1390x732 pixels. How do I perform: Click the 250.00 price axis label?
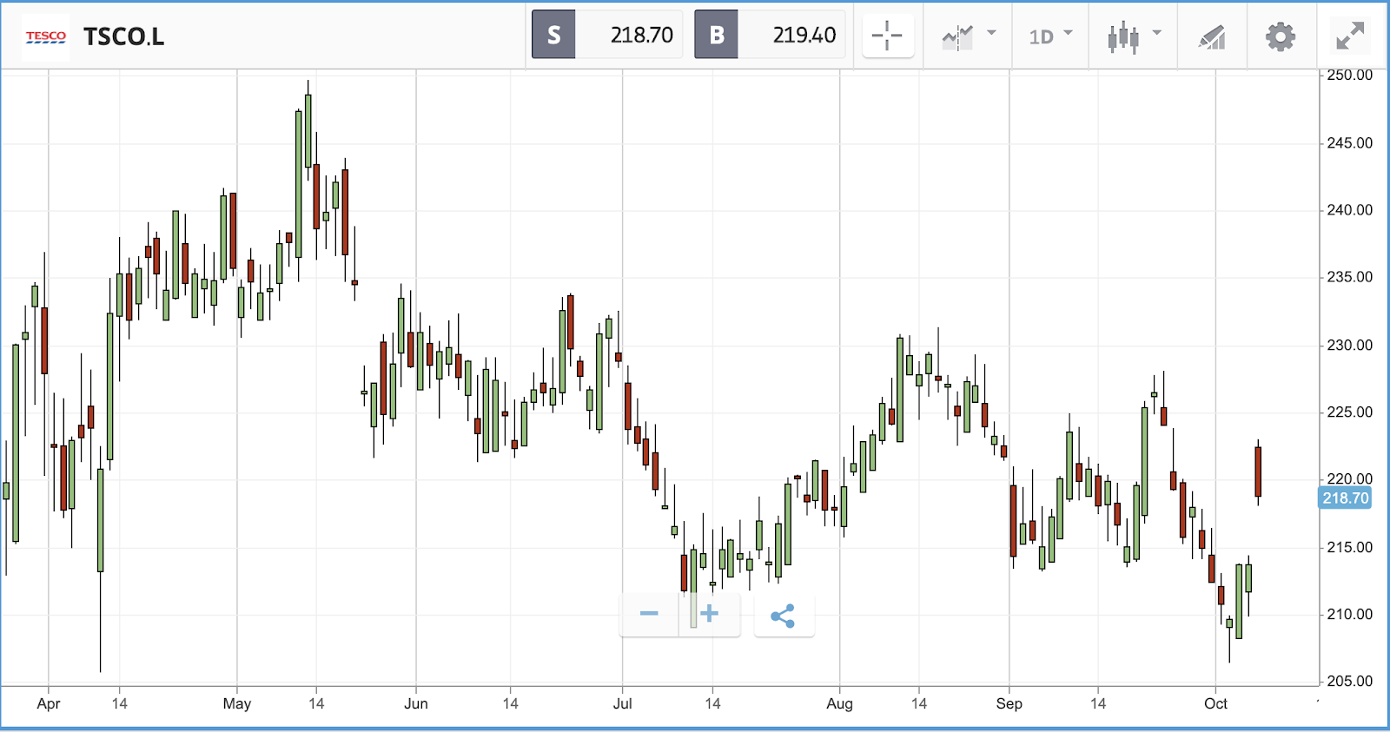pos(1349,76)
